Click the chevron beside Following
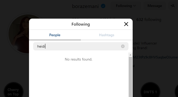 pos(134,6)
